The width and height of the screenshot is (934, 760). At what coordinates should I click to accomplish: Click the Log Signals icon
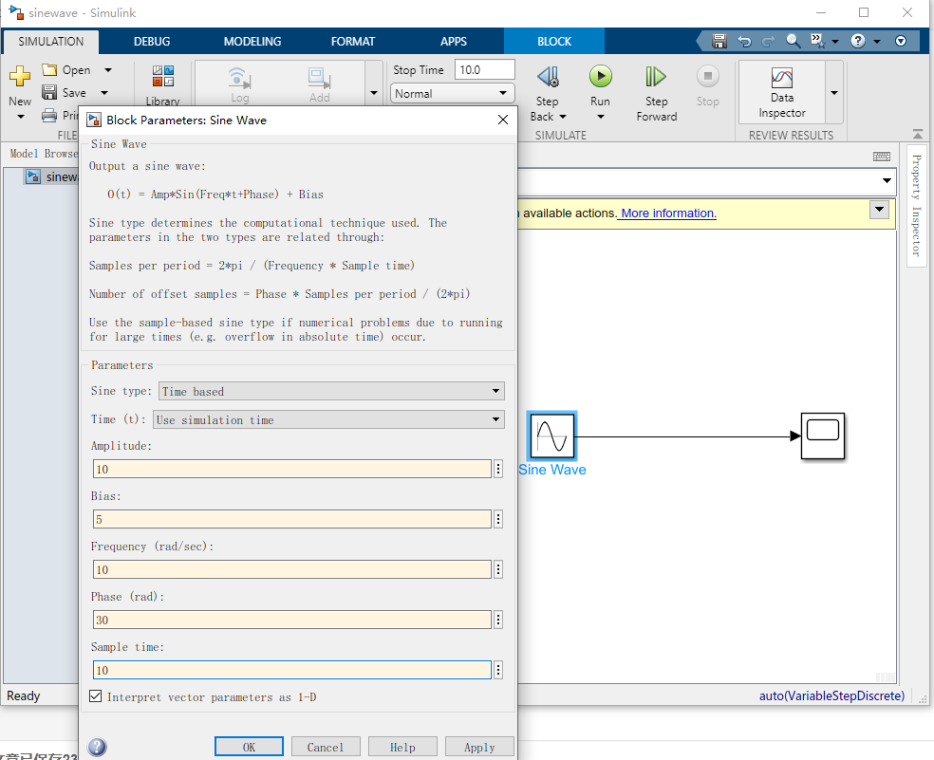(x=239, y=78)
